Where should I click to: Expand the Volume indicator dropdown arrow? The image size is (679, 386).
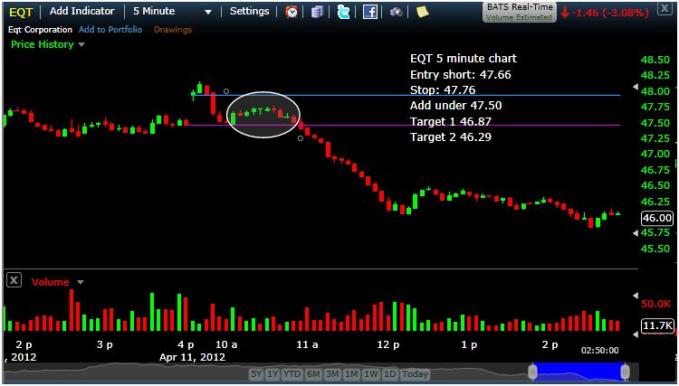[80, 282]
